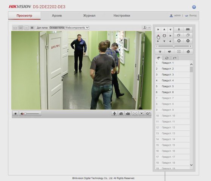Open the Настройки tab
Image resolution: width=211 pixels, height=181 pixels.
click(122, 15)
